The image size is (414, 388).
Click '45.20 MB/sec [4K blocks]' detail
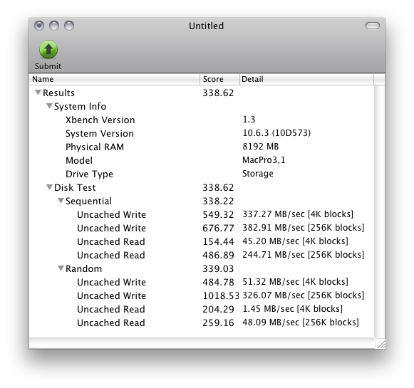(295, 241)
